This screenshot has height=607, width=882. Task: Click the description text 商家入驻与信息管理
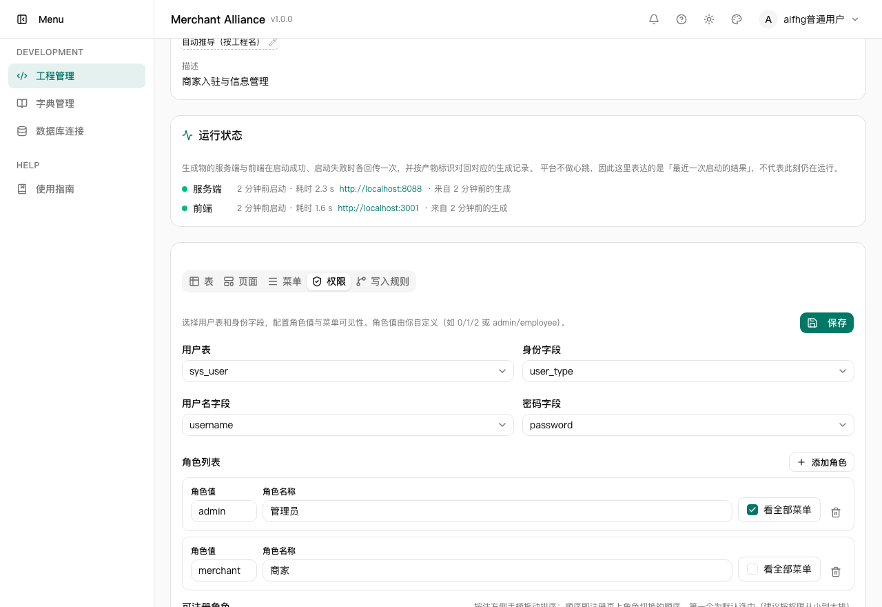point(225,81)
